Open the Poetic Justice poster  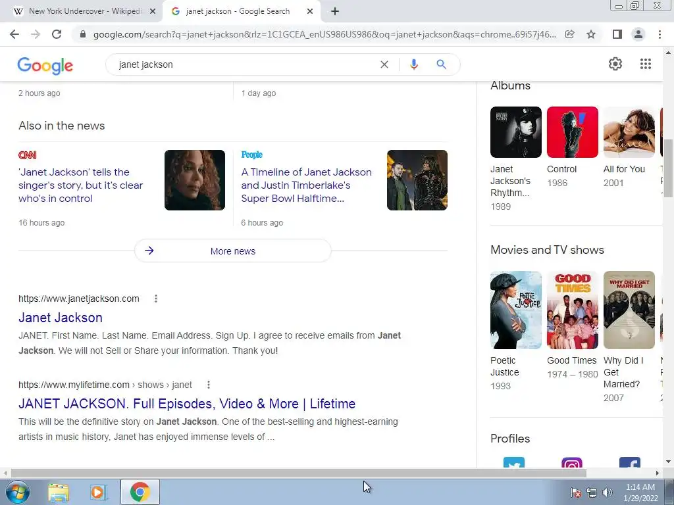(x=516, y=310)
